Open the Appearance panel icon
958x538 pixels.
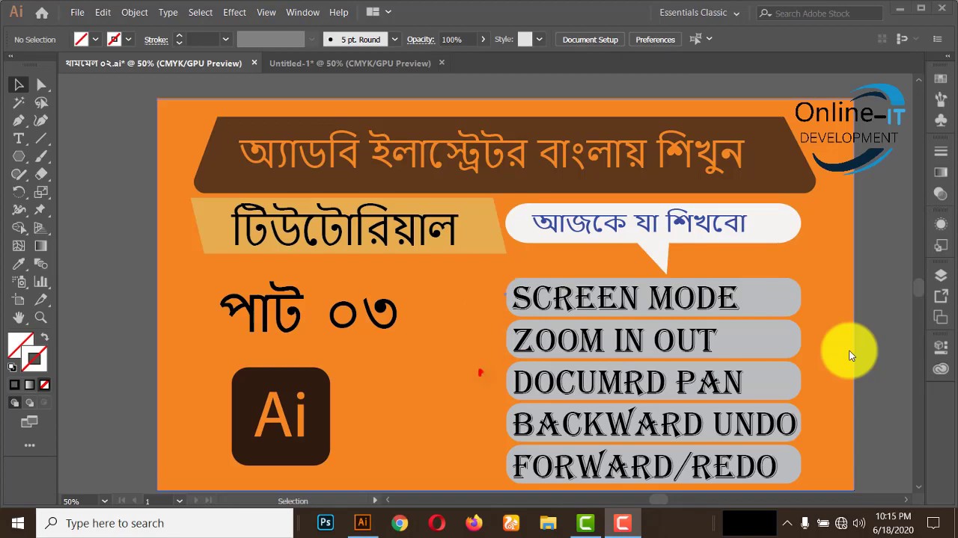tap(941, 224)
